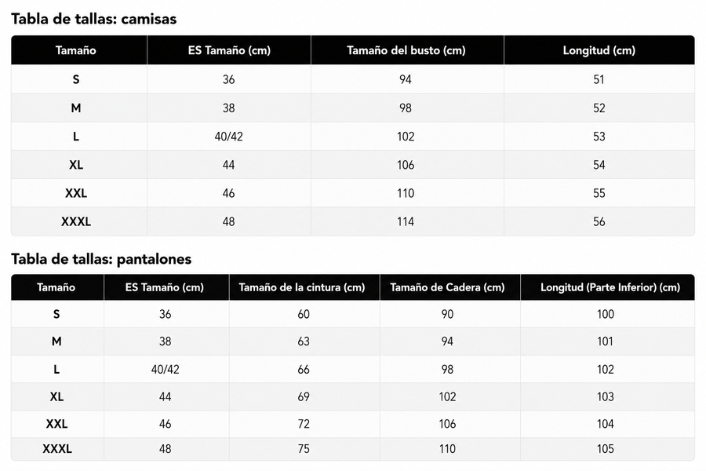Image resolution: width=706 pixels, height=471 pixels.
Task: Click the 'Tabla de tallas: camisas' heading
Action: coord(93,19)
